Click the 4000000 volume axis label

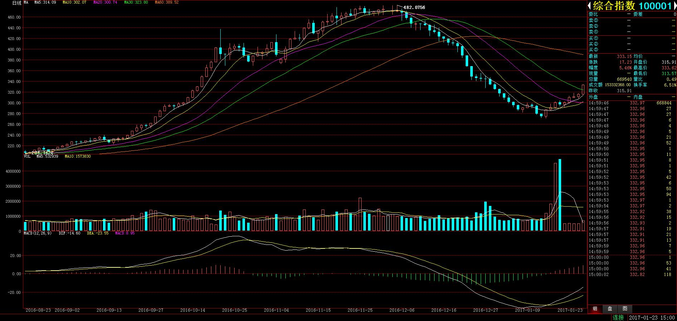[x=14, y=172]
